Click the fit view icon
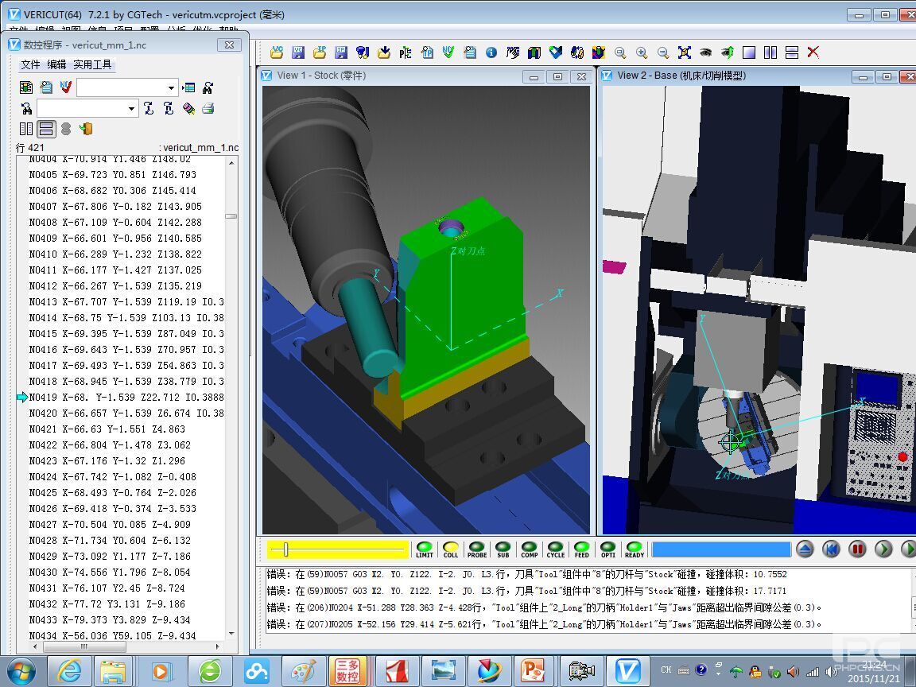Image resolution: width=916 pixels, height=687 pixels. 685,52
